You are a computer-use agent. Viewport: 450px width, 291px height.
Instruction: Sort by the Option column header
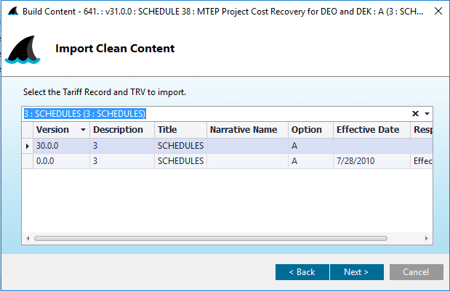310,130
